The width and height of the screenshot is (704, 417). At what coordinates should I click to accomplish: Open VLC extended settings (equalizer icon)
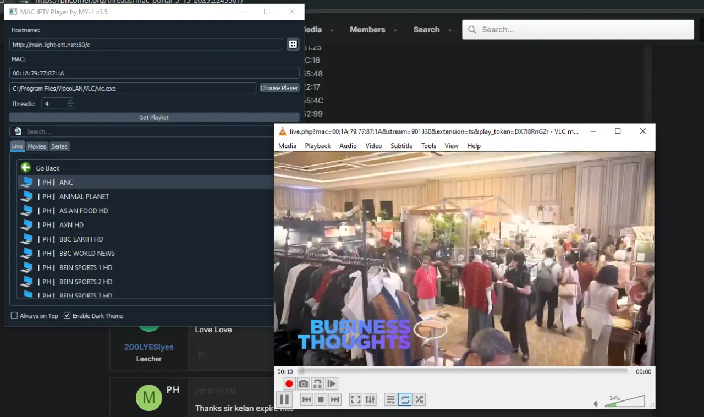370,400
